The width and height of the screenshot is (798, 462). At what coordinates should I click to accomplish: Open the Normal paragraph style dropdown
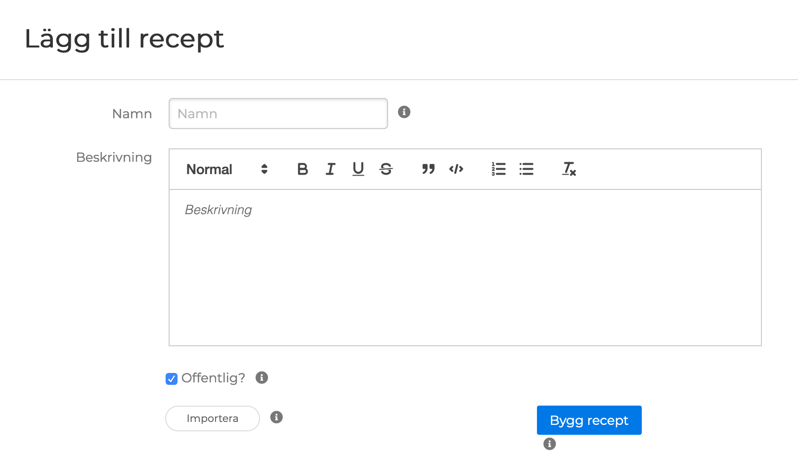click(226, 169)
